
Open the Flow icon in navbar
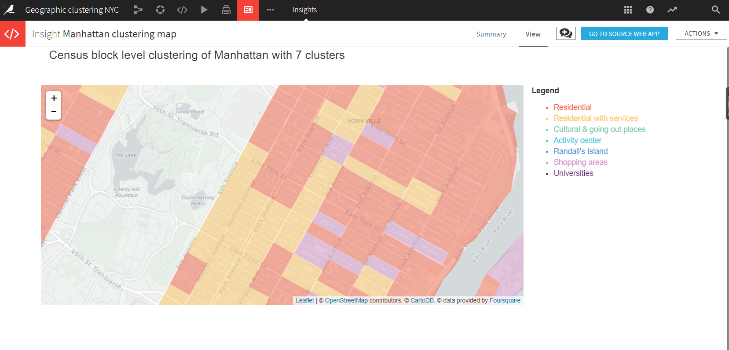(138, 10)
